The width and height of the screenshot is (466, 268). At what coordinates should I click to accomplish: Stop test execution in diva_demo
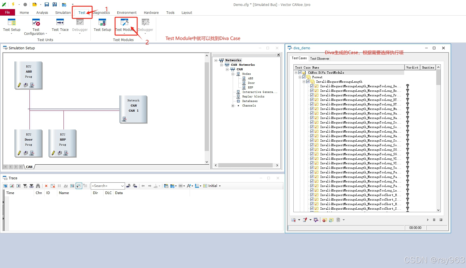pos(441,220)
